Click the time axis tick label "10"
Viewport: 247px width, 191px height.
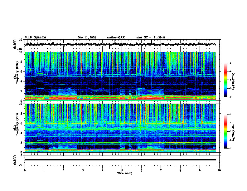[x=219, y=170]
